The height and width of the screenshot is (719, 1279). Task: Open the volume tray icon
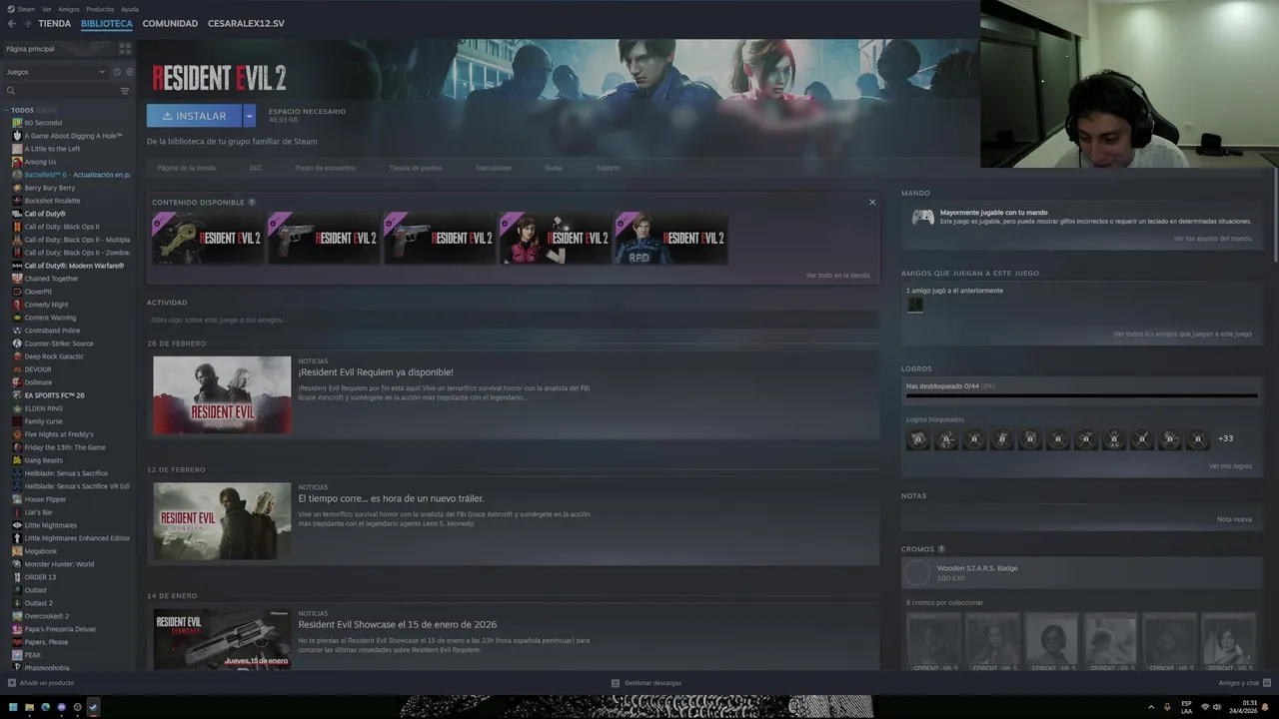pos(1217,707)
